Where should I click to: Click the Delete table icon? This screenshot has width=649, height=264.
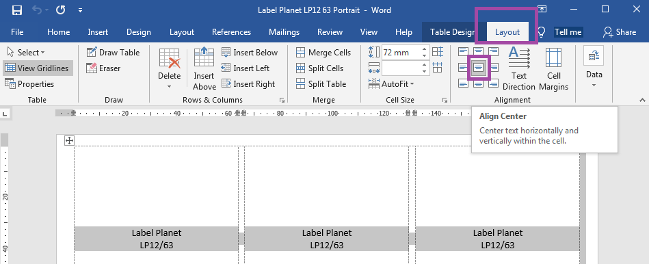tap(170, 58)
